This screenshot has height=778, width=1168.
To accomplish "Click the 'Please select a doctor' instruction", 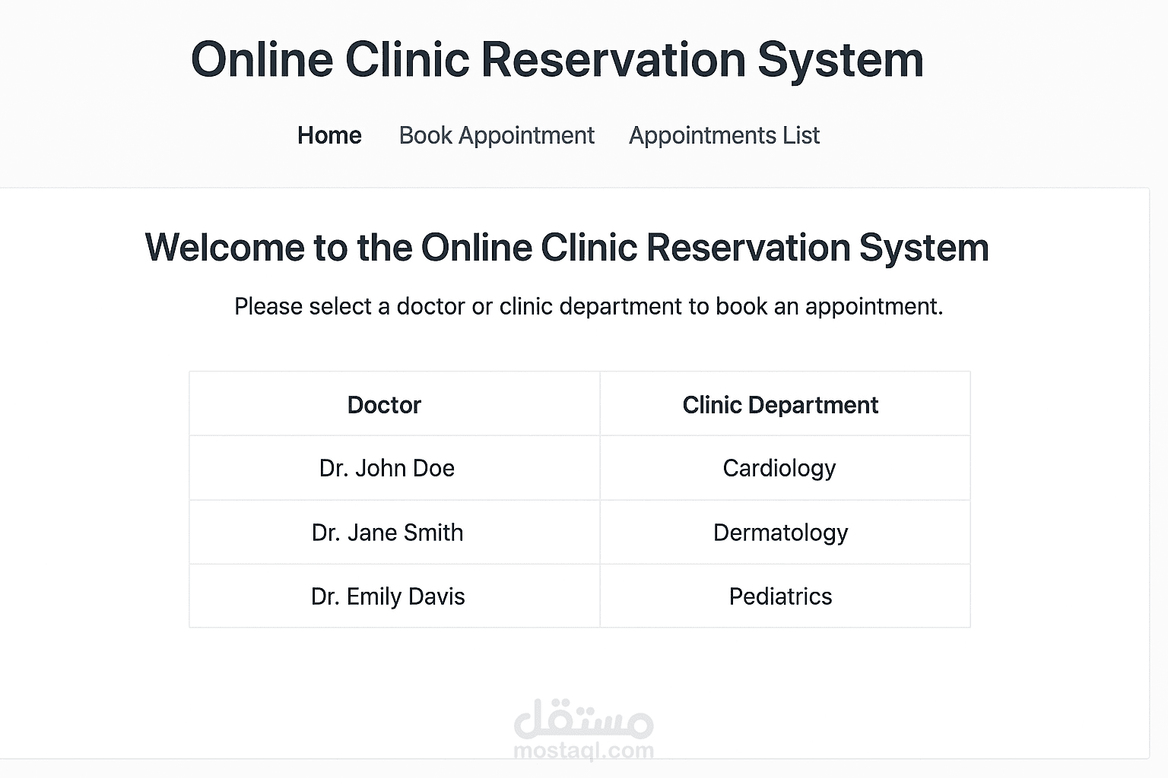I will 589,306.
